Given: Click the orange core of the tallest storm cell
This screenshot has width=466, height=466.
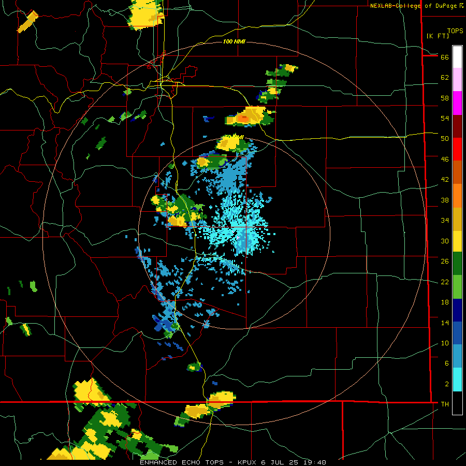Looking at the screenshot, I should tap(243, 119).
